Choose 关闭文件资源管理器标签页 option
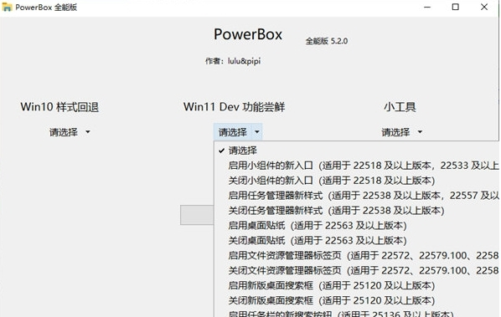 point(356,270)
